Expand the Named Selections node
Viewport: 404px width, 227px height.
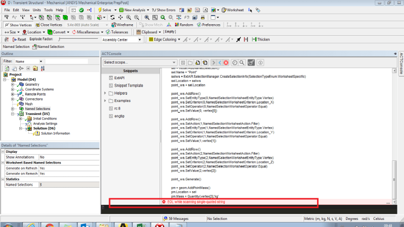[x=13, y=109]
